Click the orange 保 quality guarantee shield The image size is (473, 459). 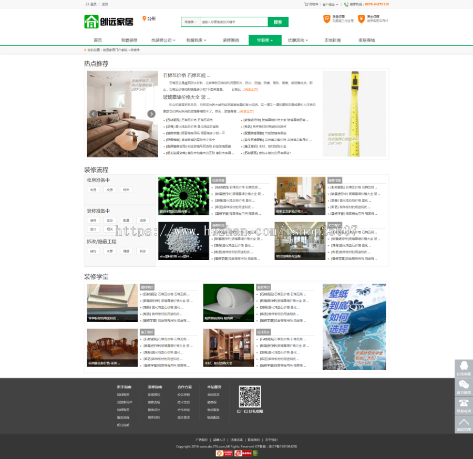tap(327, 19)
